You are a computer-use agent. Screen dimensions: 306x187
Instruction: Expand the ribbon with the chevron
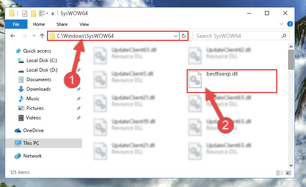click(x=281, y=24)
